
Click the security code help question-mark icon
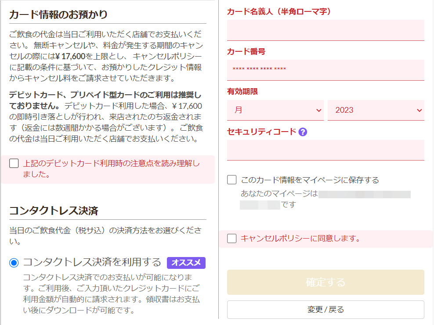point(303,132)
